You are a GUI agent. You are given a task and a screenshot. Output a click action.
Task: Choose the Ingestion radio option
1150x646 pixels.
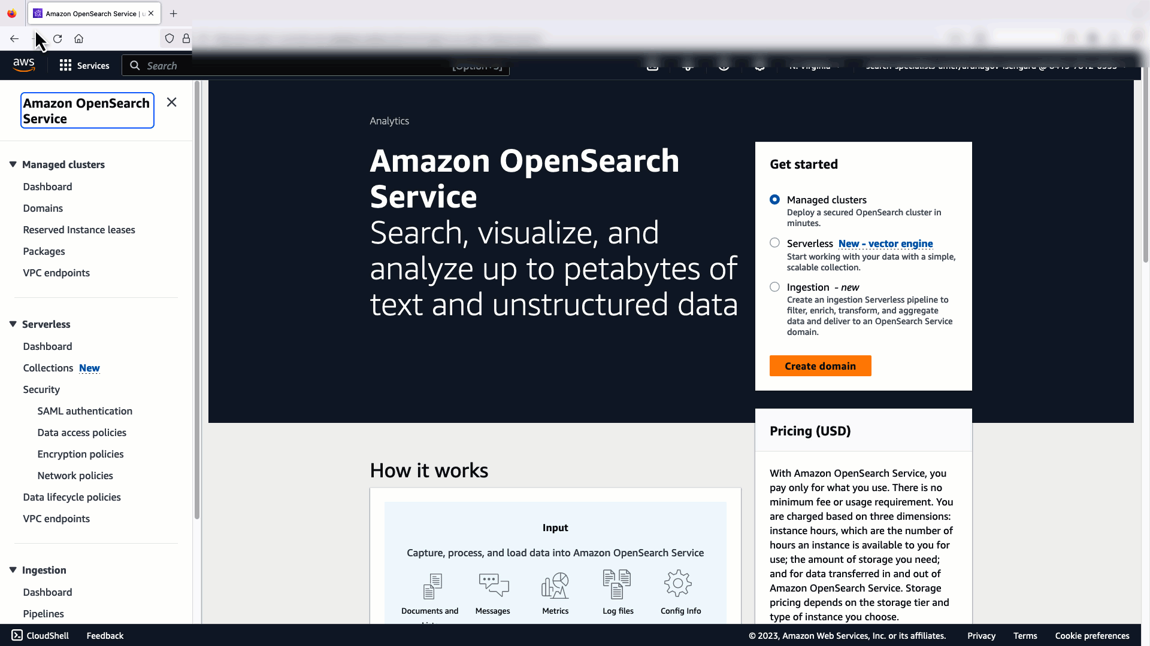coord(774,287)
